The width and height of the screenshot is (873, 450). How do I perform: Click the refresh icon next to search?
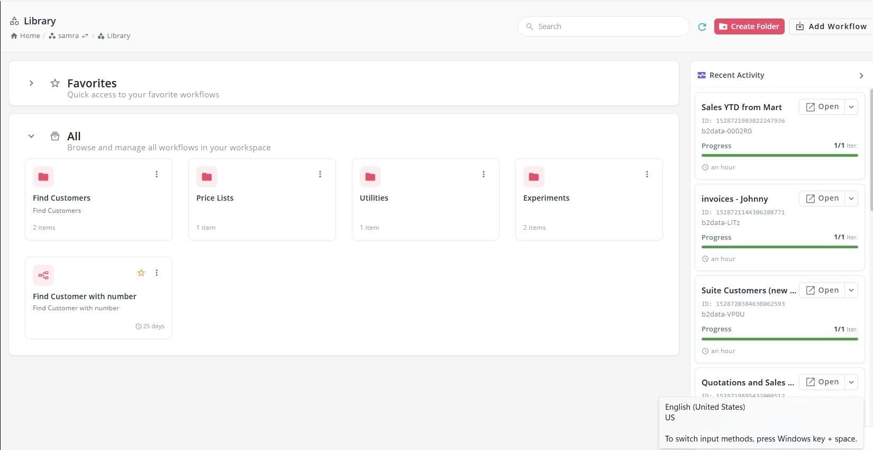(702, 27)
